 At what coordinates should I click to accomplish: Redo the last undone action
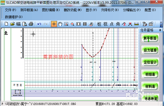[46, 24]
